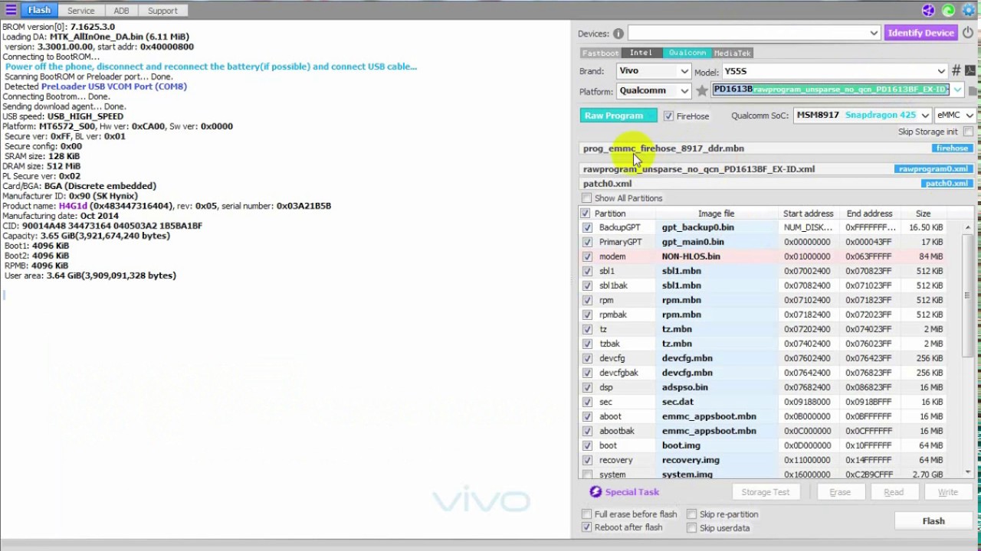Click the power icon beside Identify Device
The image size is (981, 551).
click(x=968, y=33)
